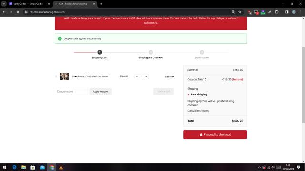Viewport: 305px width, 171px height.
Task: Open the notification center icon
Action: pyautogui.click(x=299, y=167)
